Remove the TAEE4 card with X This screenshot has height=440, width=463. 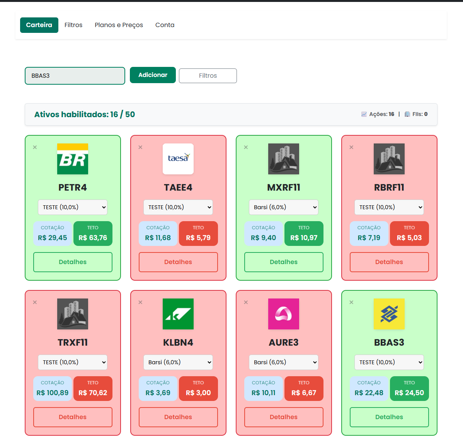[140, 147]
